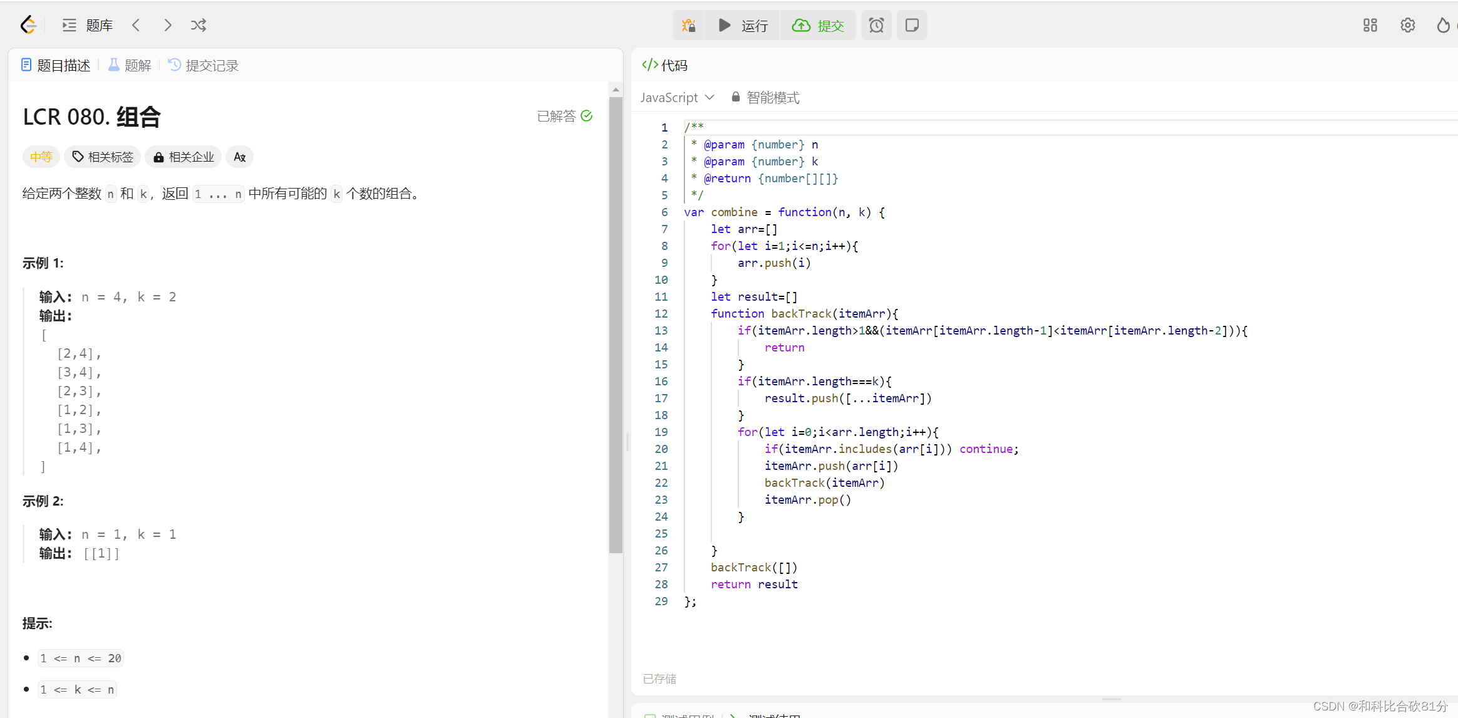Click the 'continue;' keyword on line 20
This screenshot has width=1458, height=718.
(989, 449)
